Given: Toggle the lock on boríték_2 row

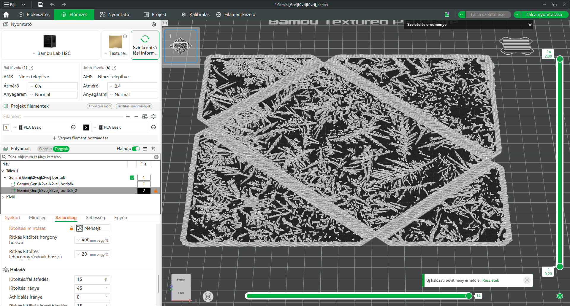Looking at the screenshot, I should click(x=156, y=191).
